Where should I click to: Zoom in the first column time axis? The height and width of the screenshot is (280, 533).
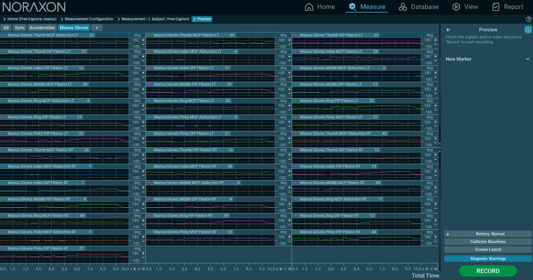[135, 269]
